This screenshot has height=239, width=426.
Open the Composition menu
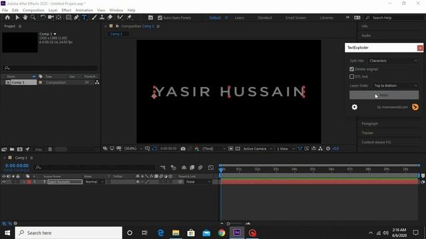pyautogui.click(x=33, y=10)
